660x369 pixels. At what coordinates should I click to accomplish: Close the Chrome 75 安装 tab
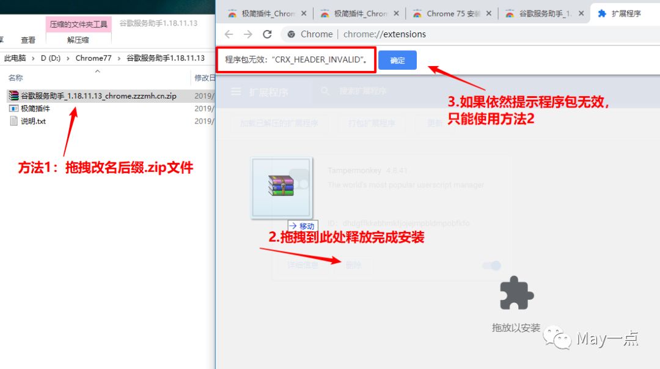pyautogui.click(x=489, y=13)
